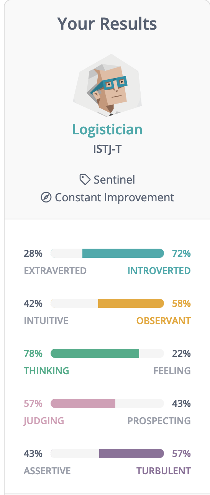Click the compass icon beside Constant Improvement
Image resolution: width=210 pixels, height=495 pixels.
point(46,198)
